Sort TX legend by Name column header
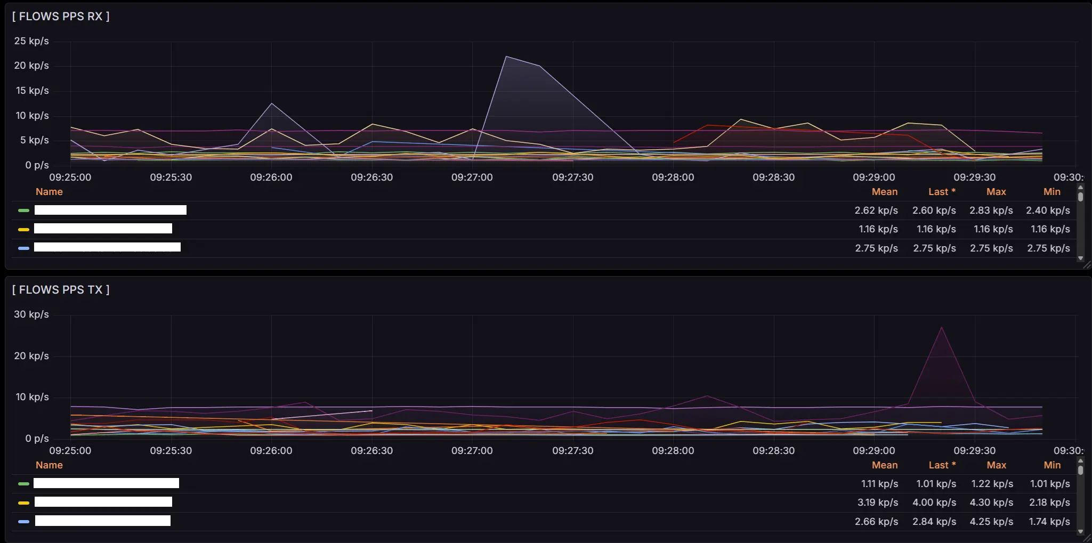 (49, 465)
